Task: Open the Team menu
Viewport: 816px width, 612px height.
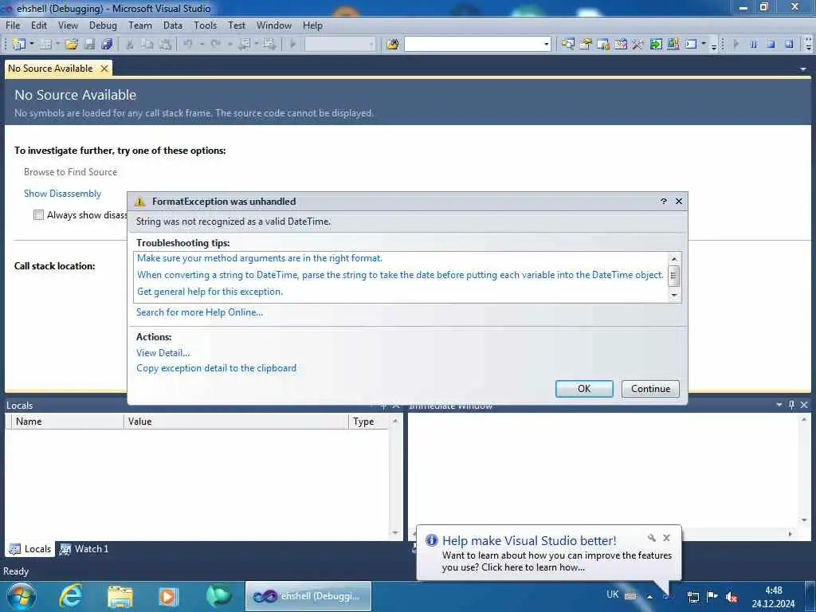Action: coord(140,25)
